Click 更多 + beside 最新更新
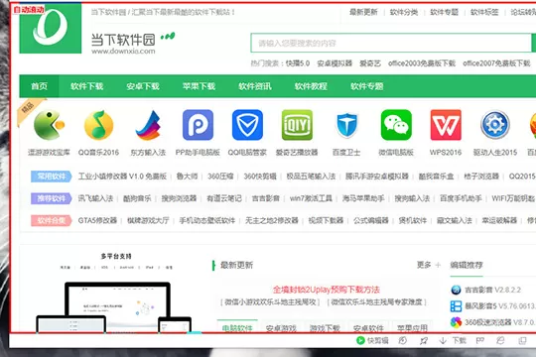Viewport: 536px width, 357px height. (x=429, y=265)
